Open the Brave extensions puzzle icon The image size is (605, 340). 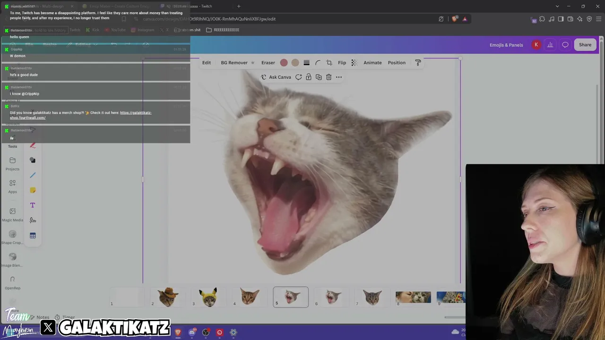click(542, 19)
